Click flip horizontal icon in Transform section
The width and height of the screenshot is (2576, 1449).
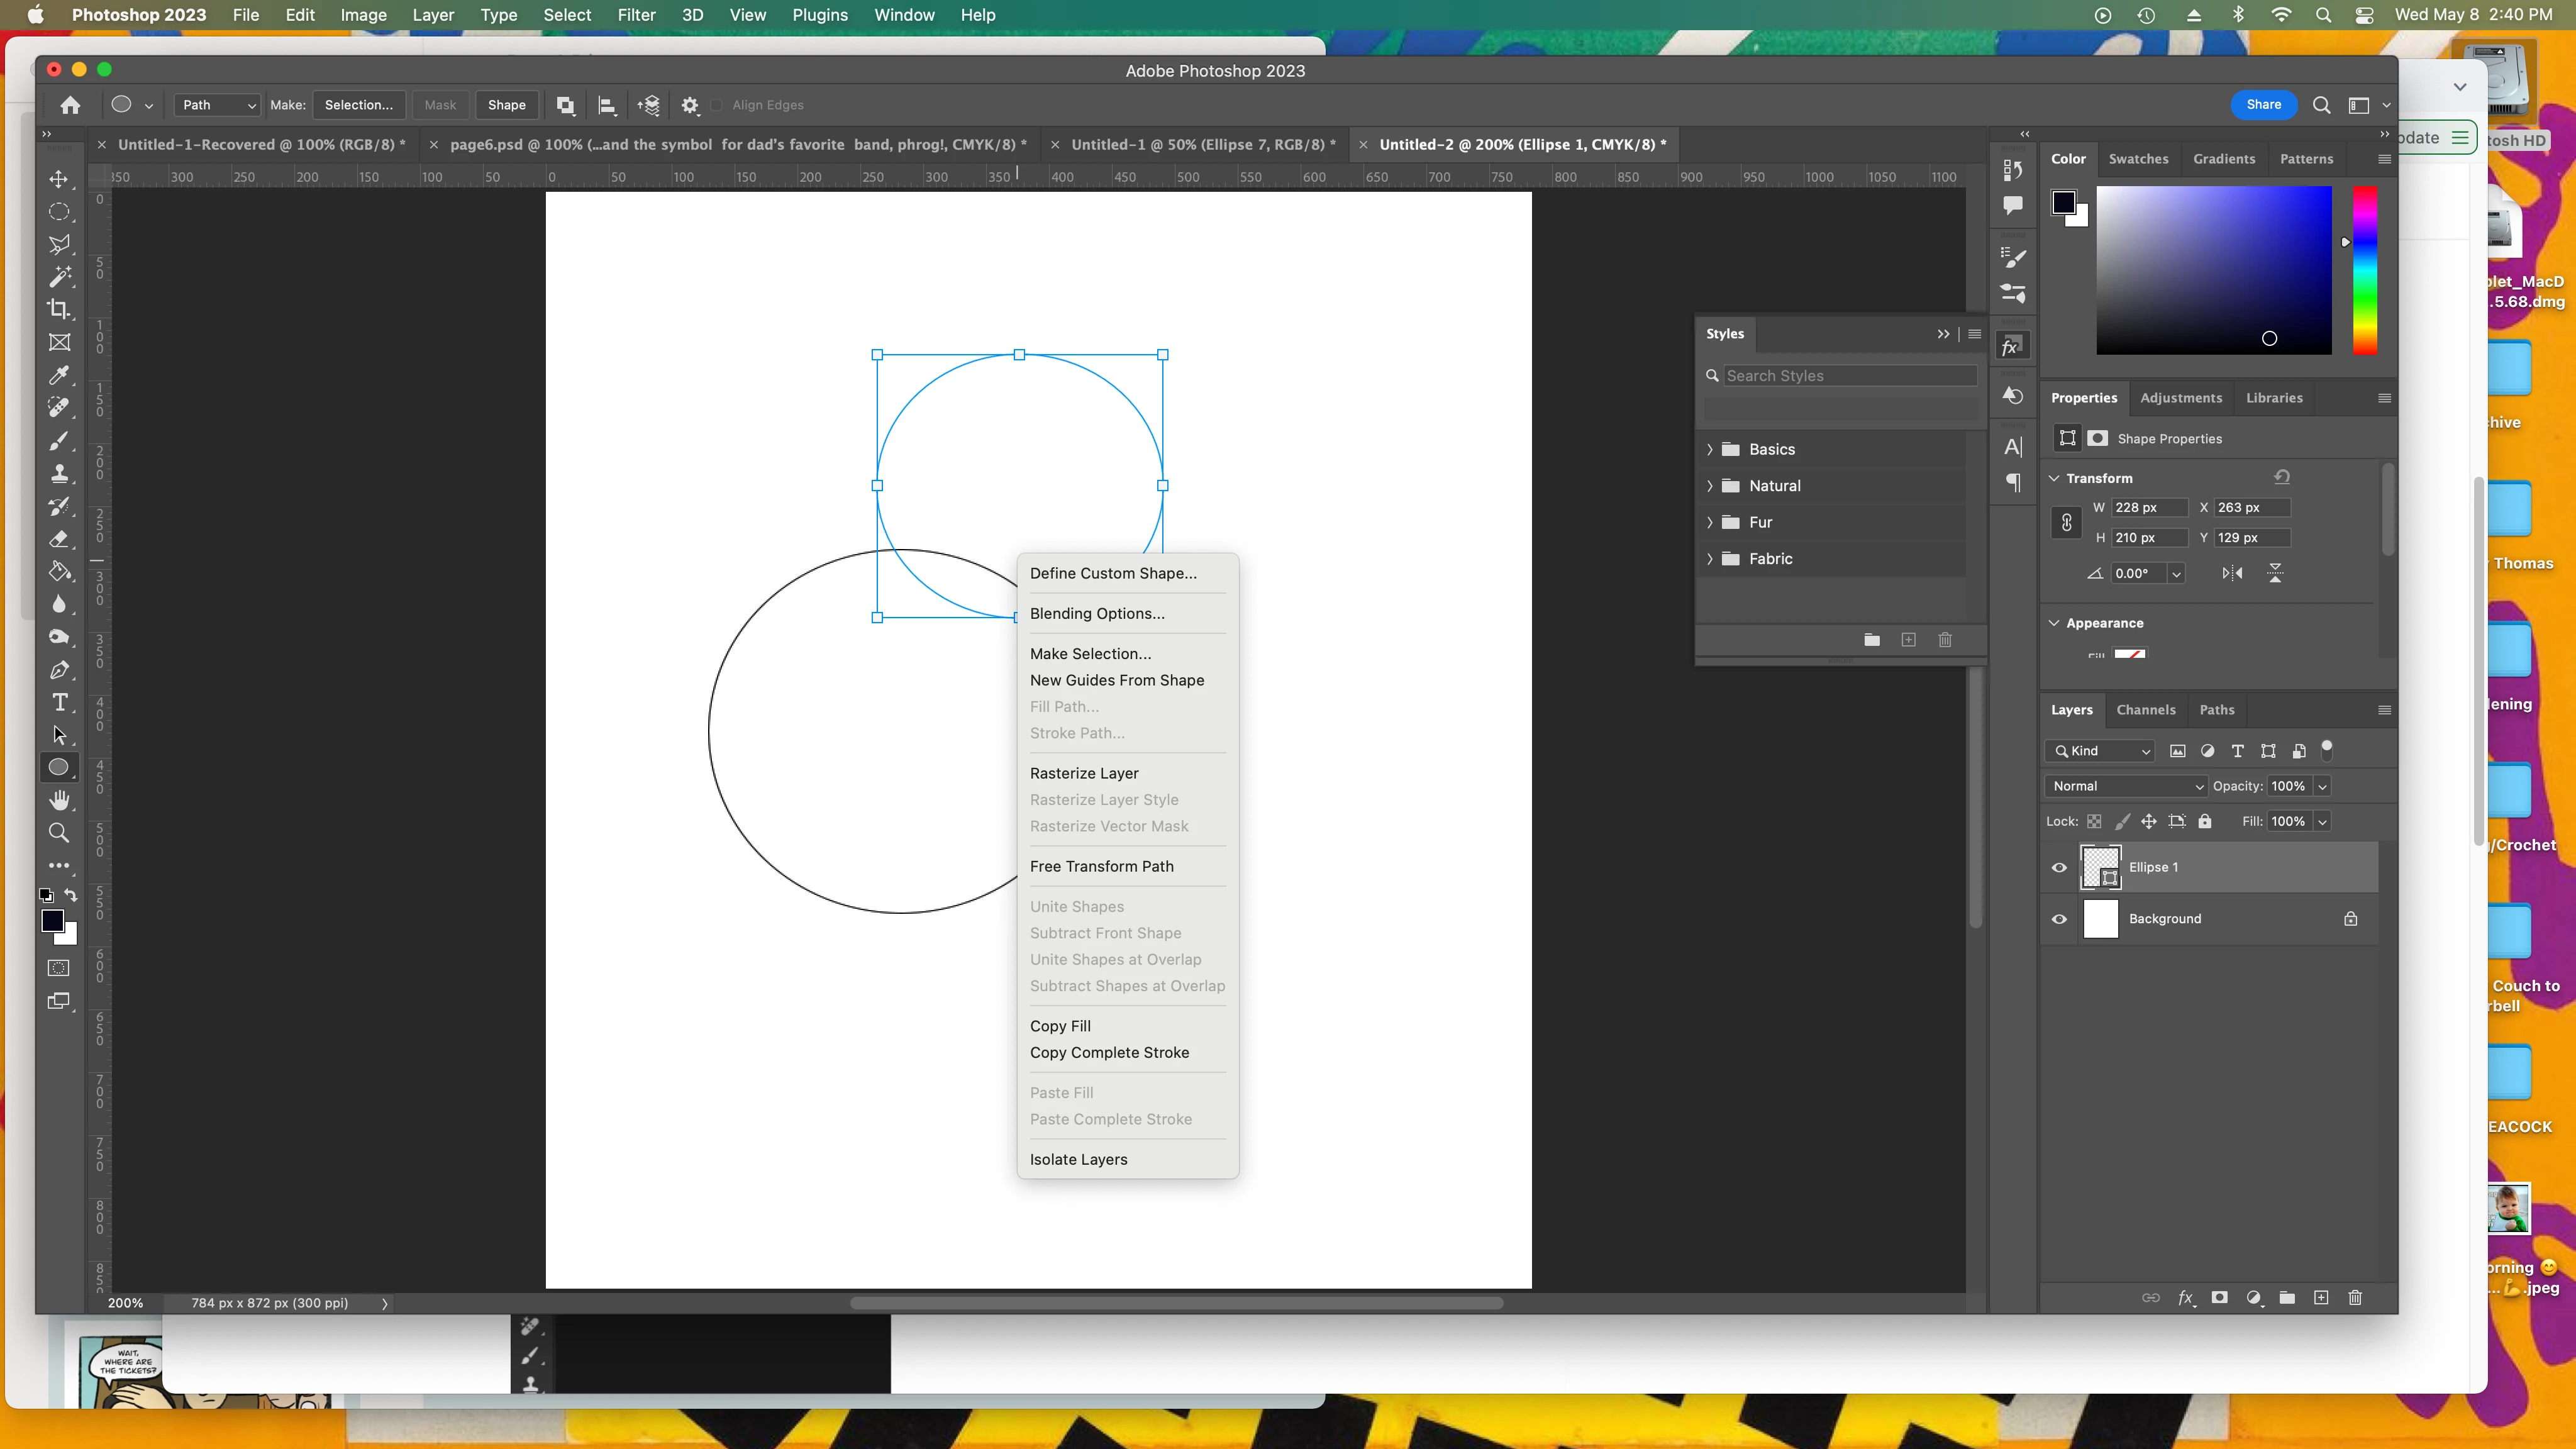point(2232,573)
